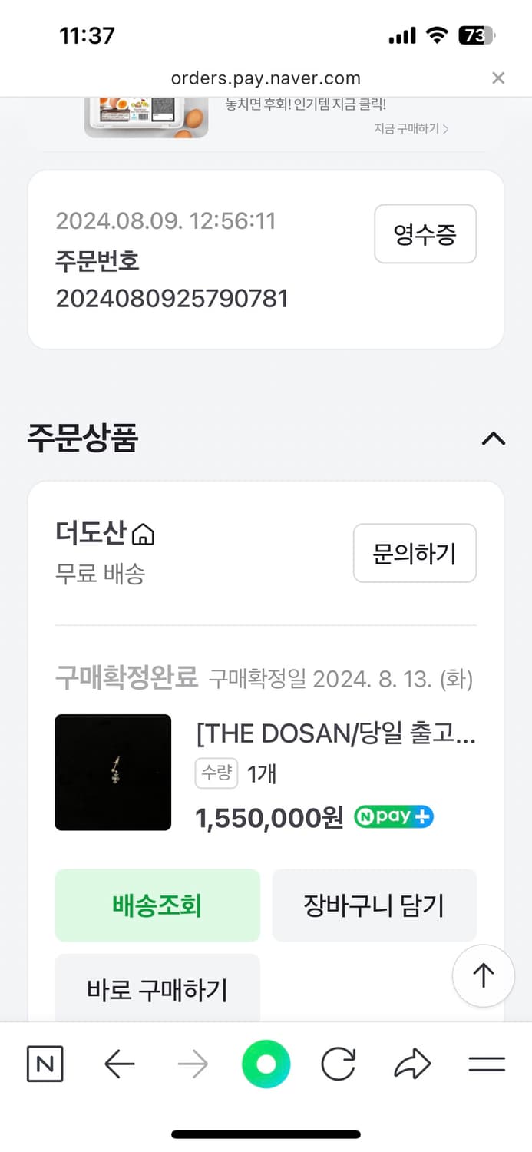Close the browser view with X
532x1152 pixels.
pyautogui.click(x=498, y=78)
